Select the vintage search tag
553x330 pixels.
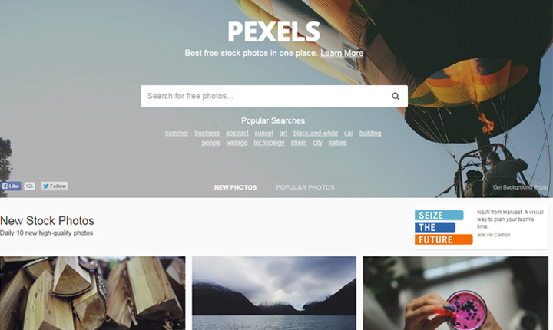point(237,143)
